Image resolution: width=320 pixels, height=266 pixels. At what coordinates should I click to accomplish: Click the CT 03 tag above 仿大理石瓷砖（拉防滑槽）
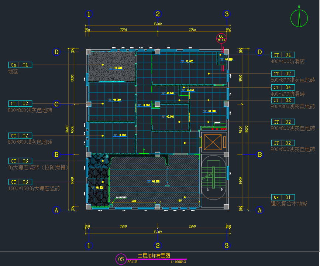click(20, 161)
